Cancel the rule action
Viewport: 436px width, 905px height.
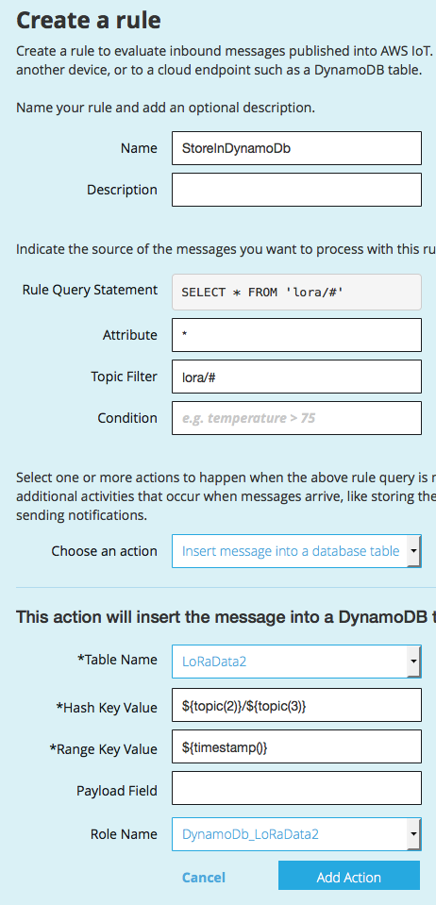(203, 878)
